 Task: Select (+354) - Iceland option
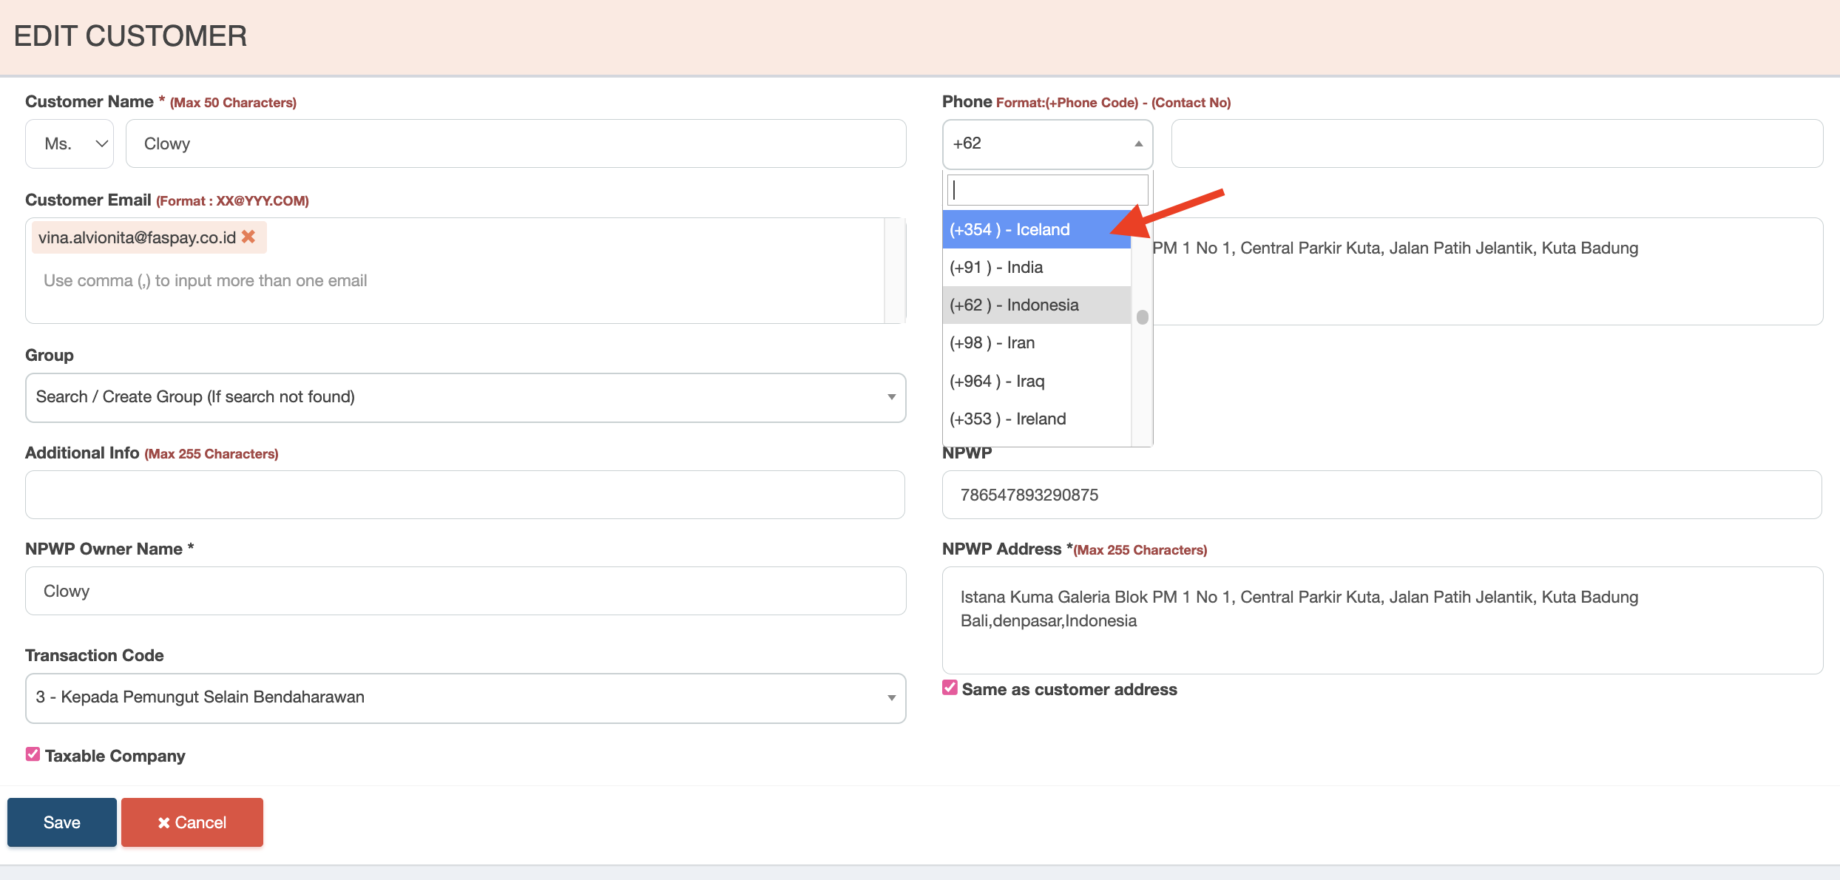pos(1035,229)
